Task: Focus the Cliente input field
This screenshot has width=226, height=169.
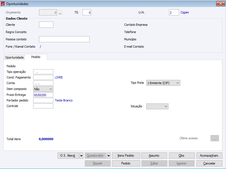Action: 46,25
